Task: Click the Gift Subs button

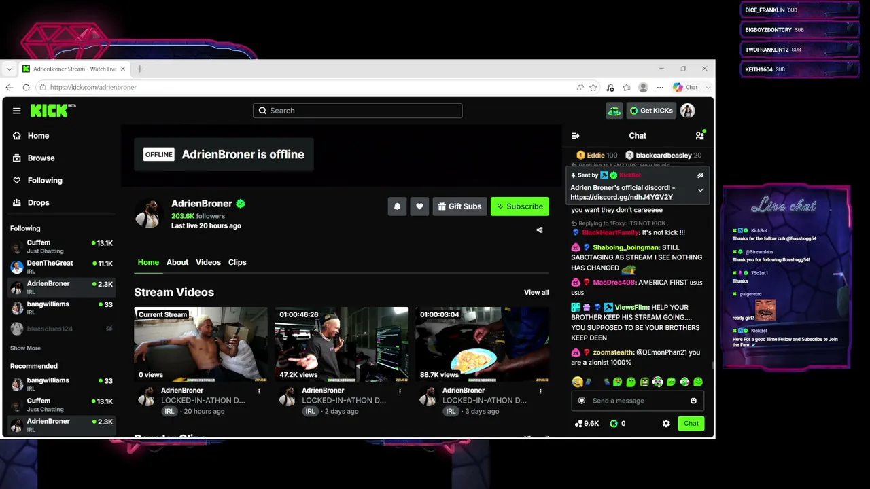Action: click(x=459, y=206)
